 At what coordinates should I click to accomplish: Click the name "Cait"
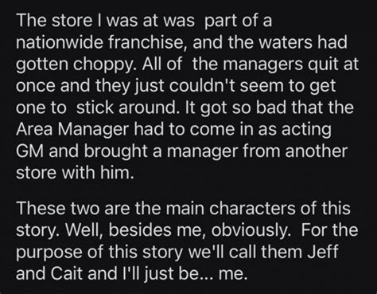point(67,273)
